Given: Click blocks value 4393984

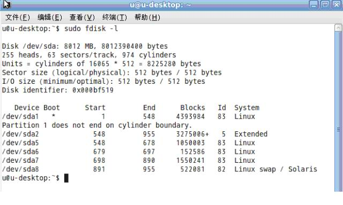Looking at the screenshot, I should click(191, 116).
